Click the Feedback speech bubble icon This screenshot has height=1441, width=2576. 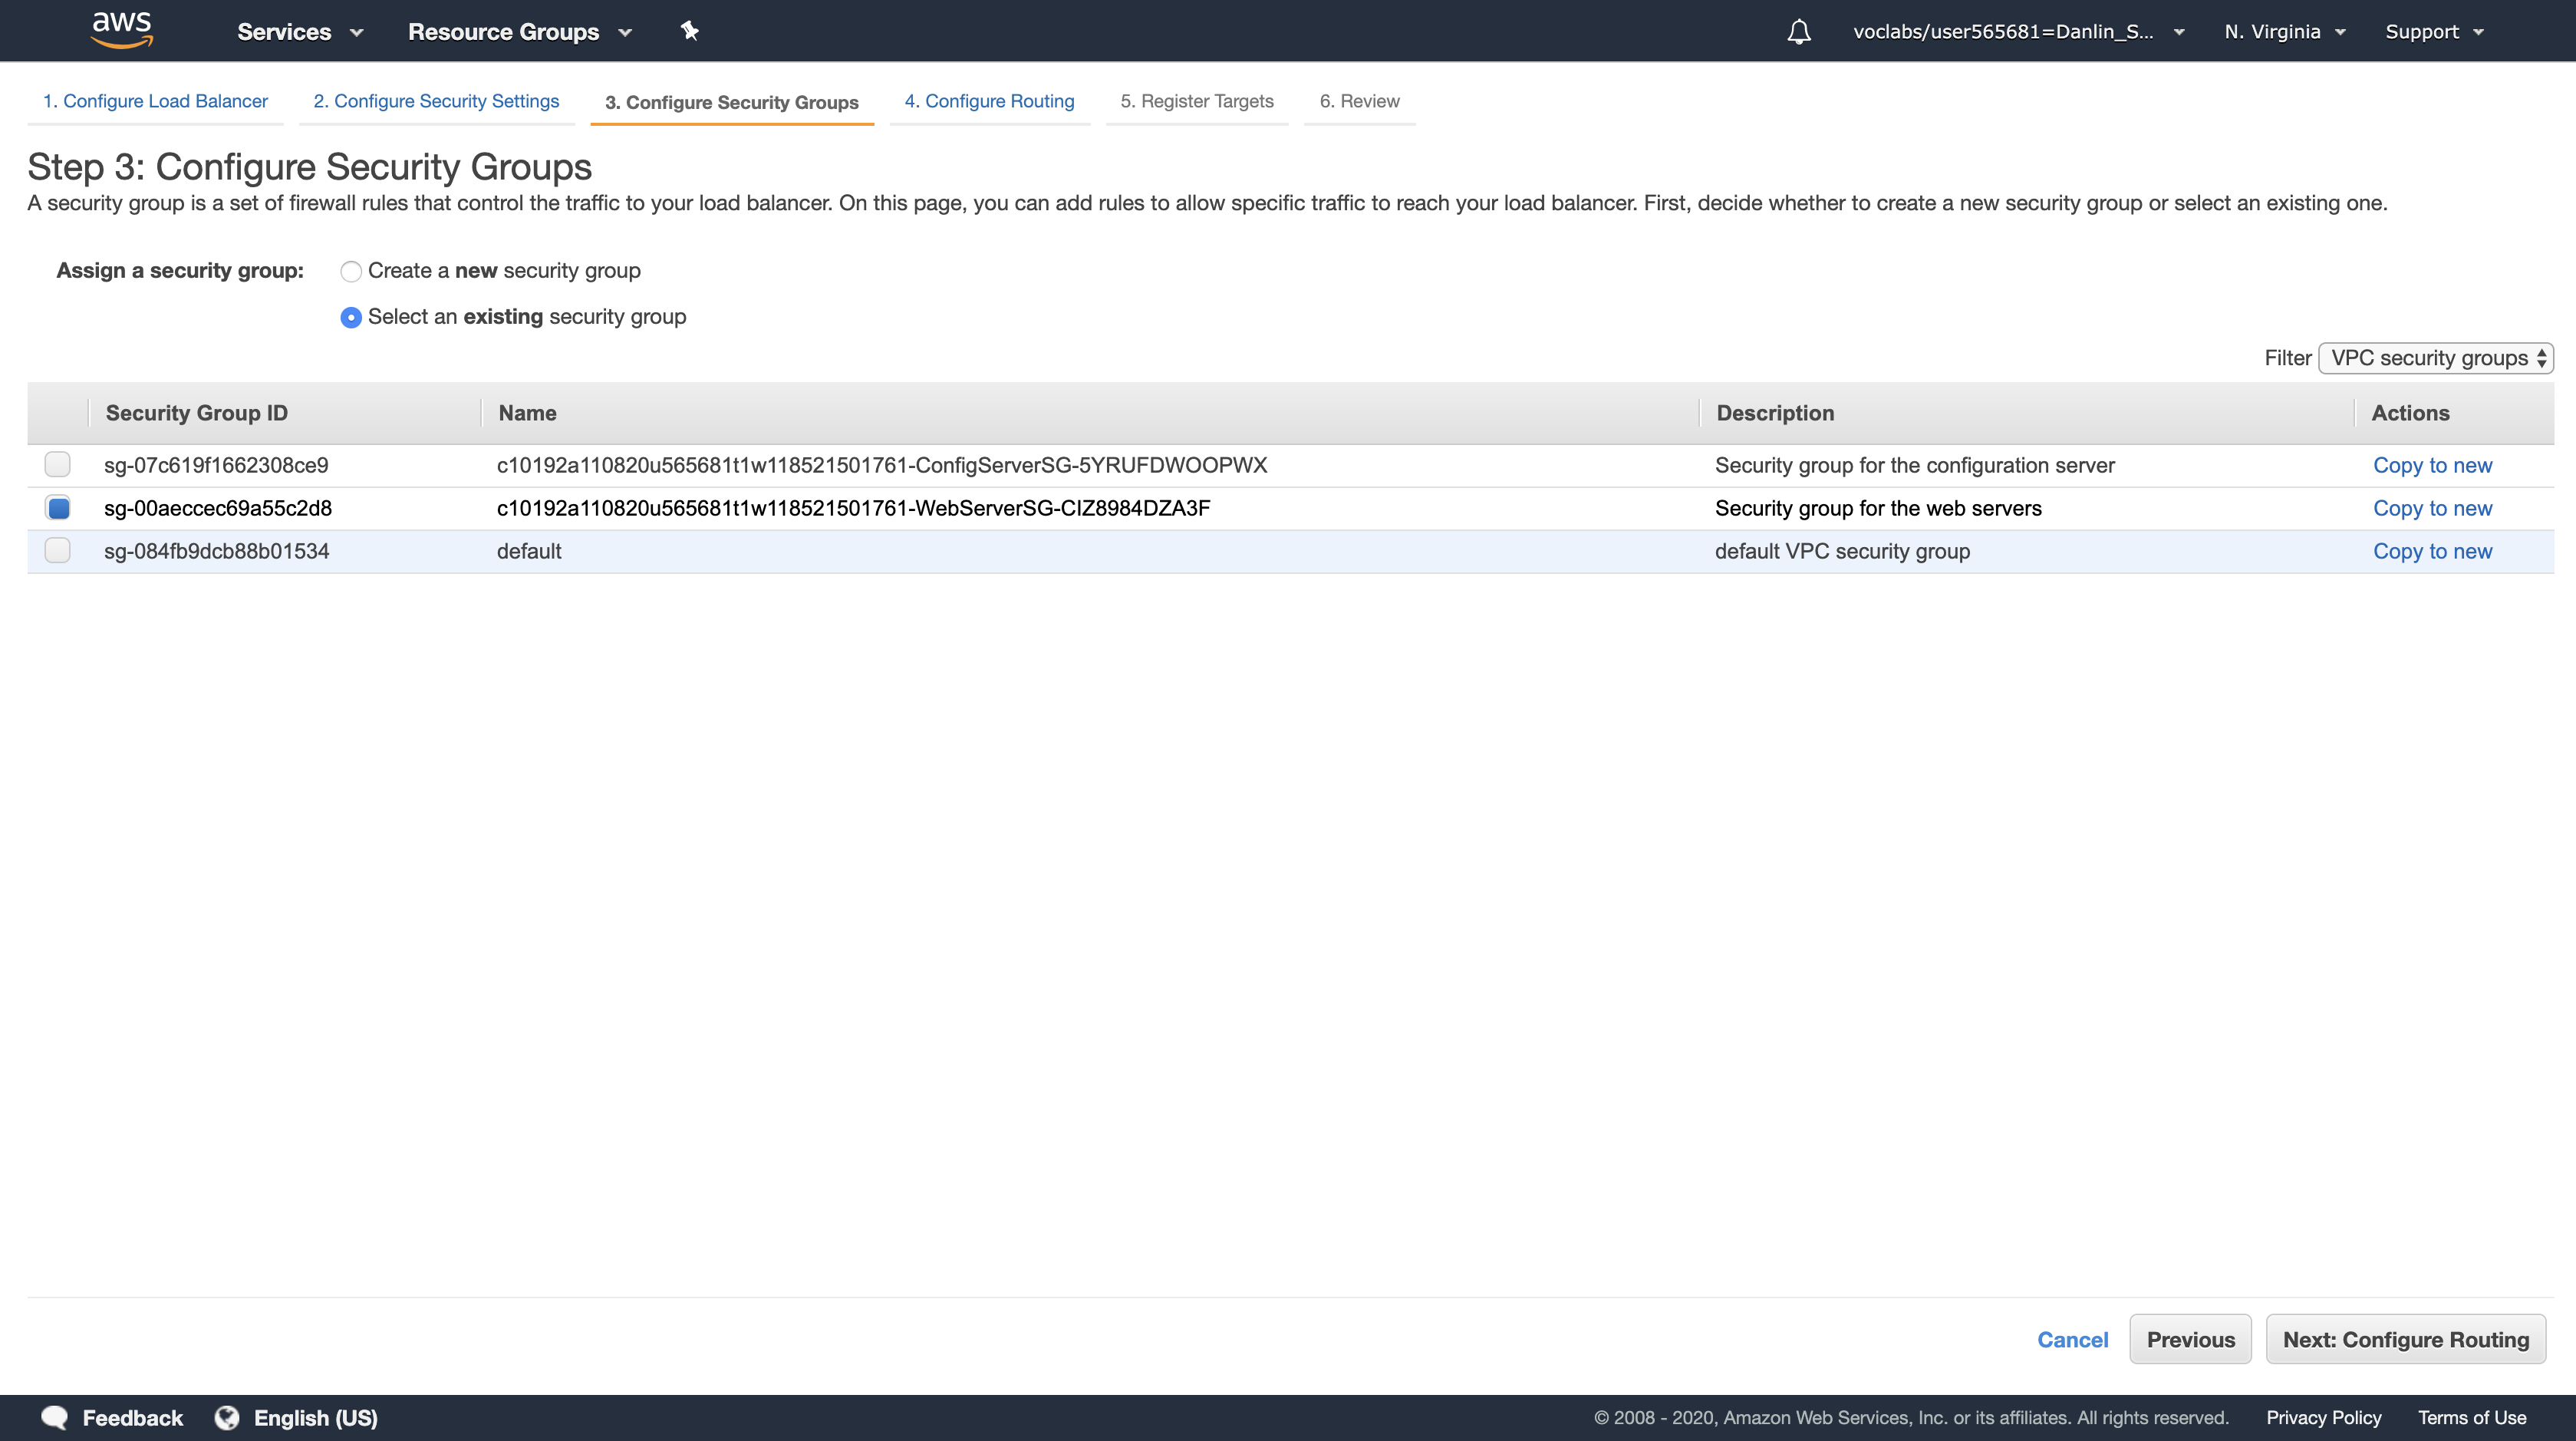point(54,1417)
